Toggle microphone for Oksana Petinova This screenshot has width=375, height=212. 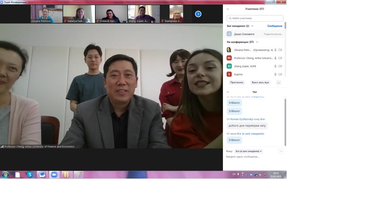point(275,50)
